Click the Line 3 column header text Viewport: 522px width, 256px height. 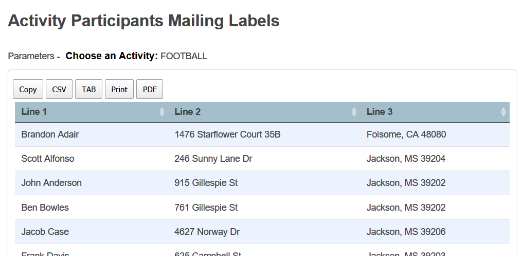click(x=380, y=112)
